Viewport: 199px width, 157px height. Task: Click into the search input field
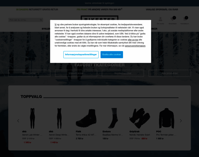[x=24, y=20]
